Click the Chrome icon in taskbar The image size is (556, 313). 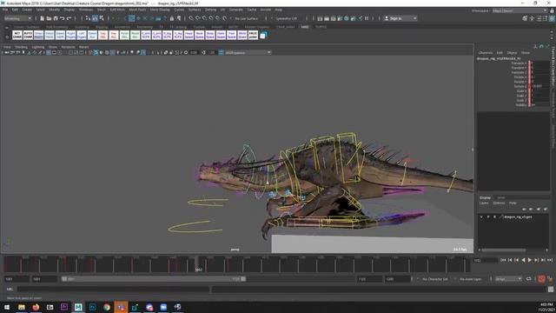107,307
